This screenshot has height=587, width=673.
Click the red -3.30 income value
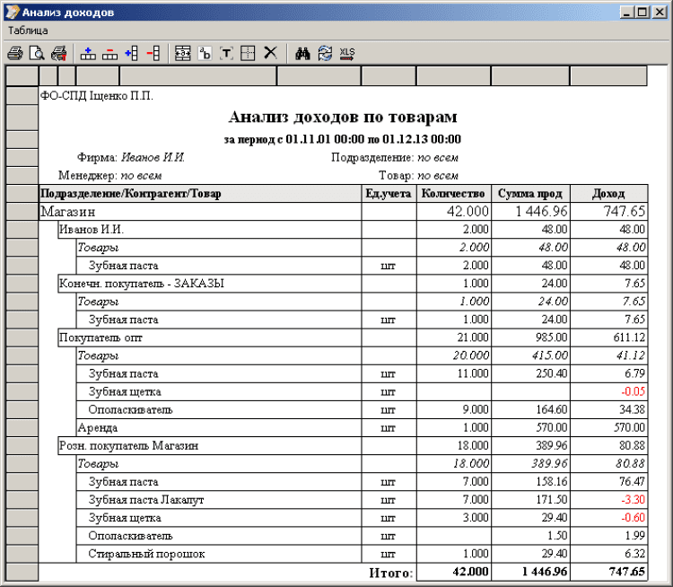point(634,500)
